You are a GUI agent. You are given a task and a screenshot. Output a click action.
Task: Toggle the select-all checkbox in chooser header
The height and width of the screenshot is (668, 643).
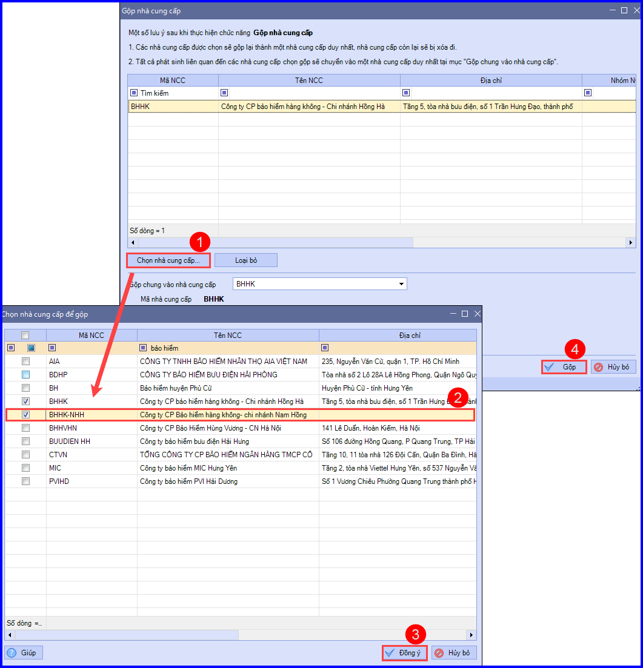25,336
